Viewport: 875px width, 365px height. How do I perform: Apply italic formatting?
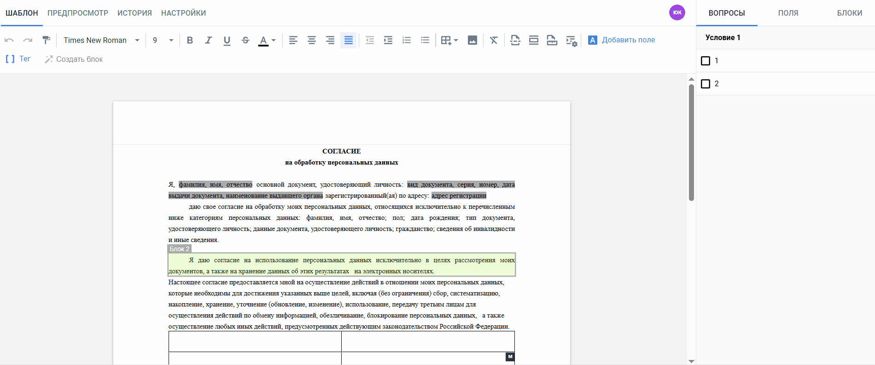(208, 41)
